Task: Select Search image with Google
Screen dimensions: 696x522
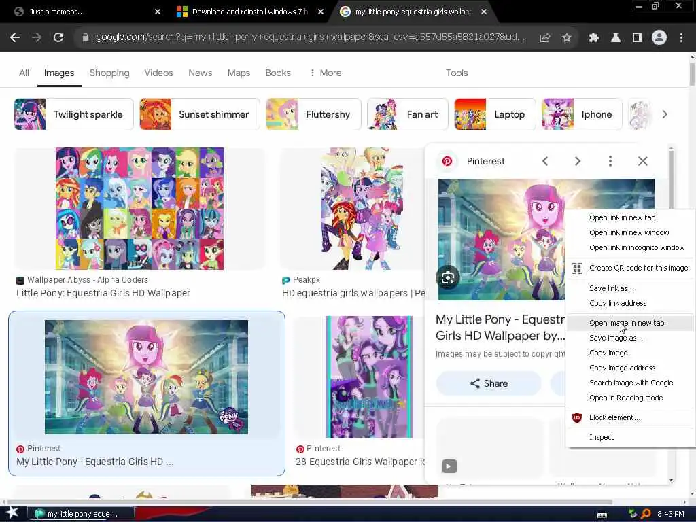Action: click(629, 383)
